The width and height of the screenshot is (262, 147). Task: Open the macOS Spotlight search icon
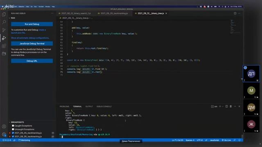[222, 7]
